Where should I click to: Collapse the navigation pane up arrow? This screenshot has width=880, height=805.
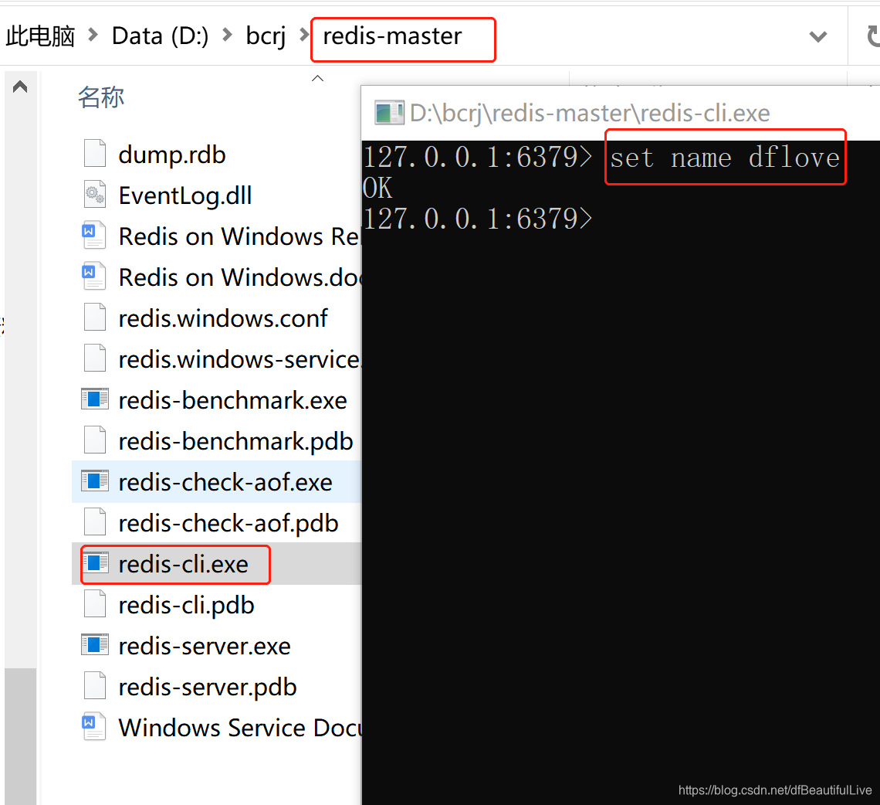click(x=20, y=87)
